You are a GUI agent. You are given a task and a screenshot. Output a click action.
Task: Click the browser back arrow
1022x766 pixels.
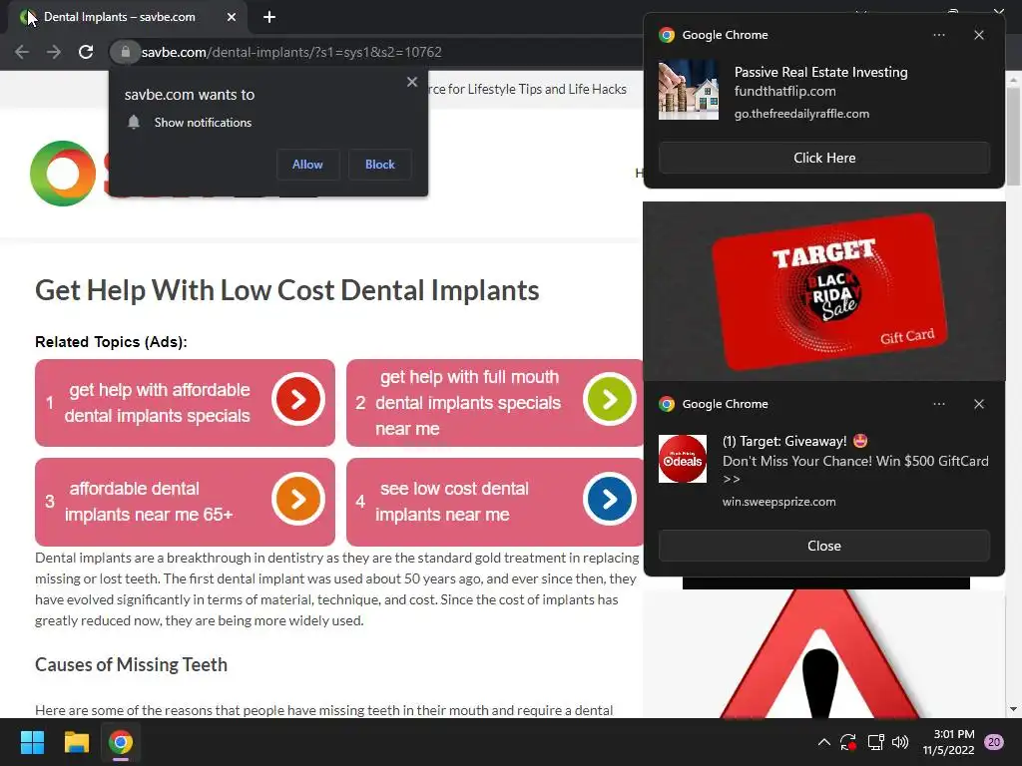pyautogui.click(x=22, y=52)
